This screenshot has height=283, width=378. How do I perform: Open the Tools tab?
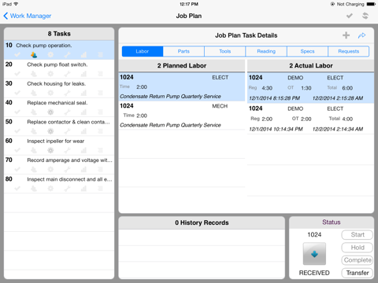225,51
